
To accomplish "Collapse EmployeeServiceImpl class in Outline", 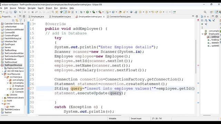I will coord(203,34).
